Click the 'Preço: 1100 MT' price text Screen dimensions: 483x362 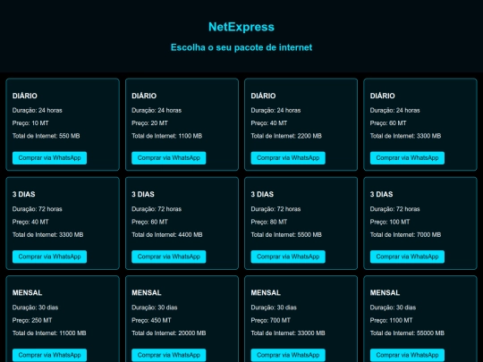click(391, 321)
